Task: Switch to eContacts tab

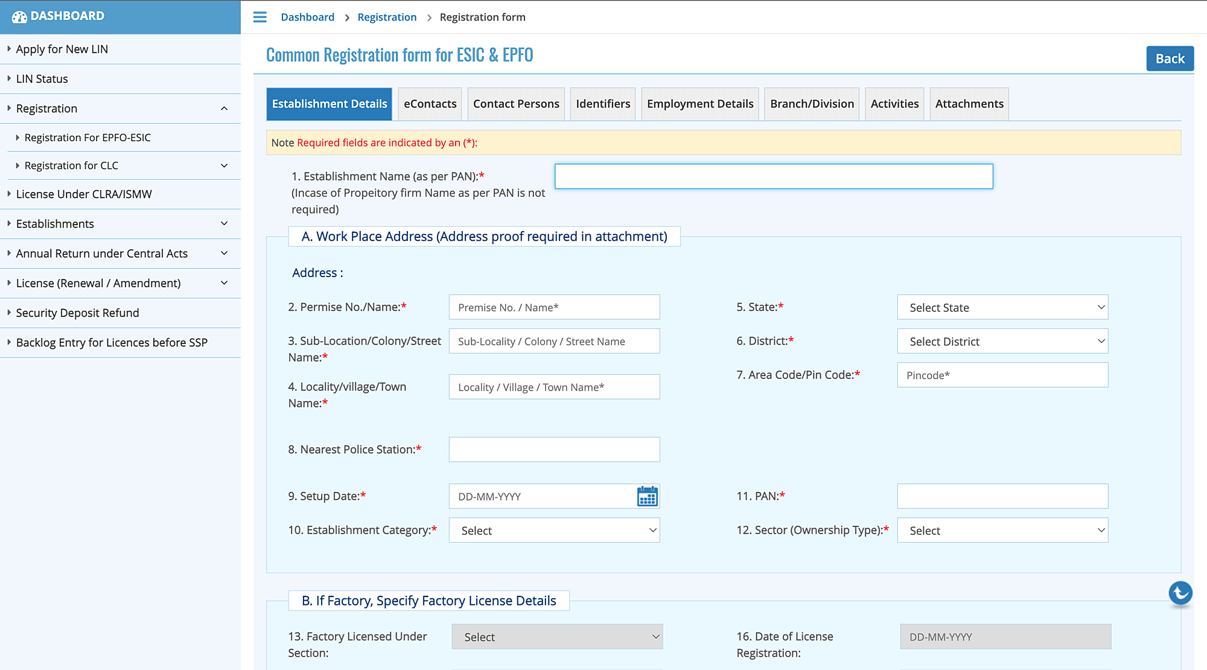Action: coord(430,103)
